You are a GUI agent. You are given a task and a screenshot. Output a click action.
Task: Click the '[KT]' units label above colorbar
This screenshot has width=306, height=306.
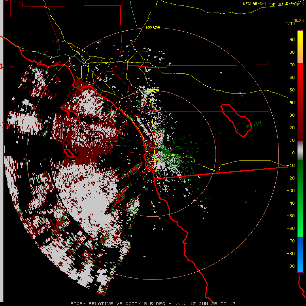[x=290, y=23]
